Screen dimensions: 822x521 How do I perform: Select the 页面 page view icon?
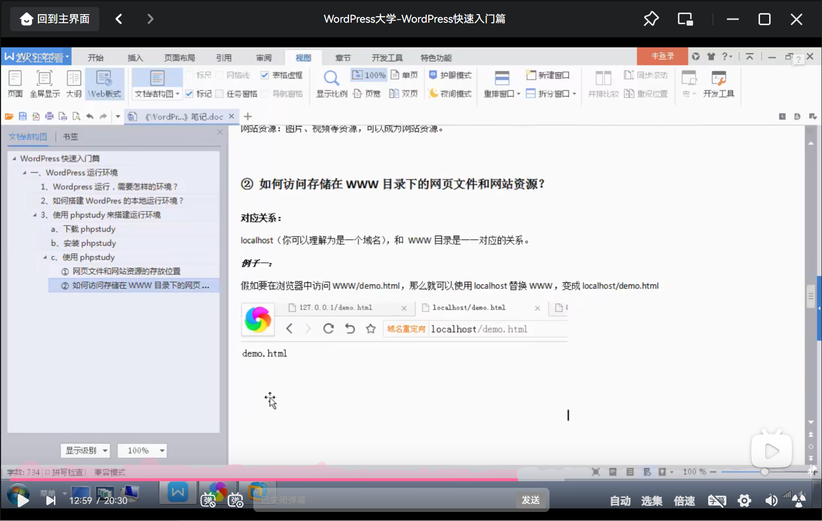(15, 84)
